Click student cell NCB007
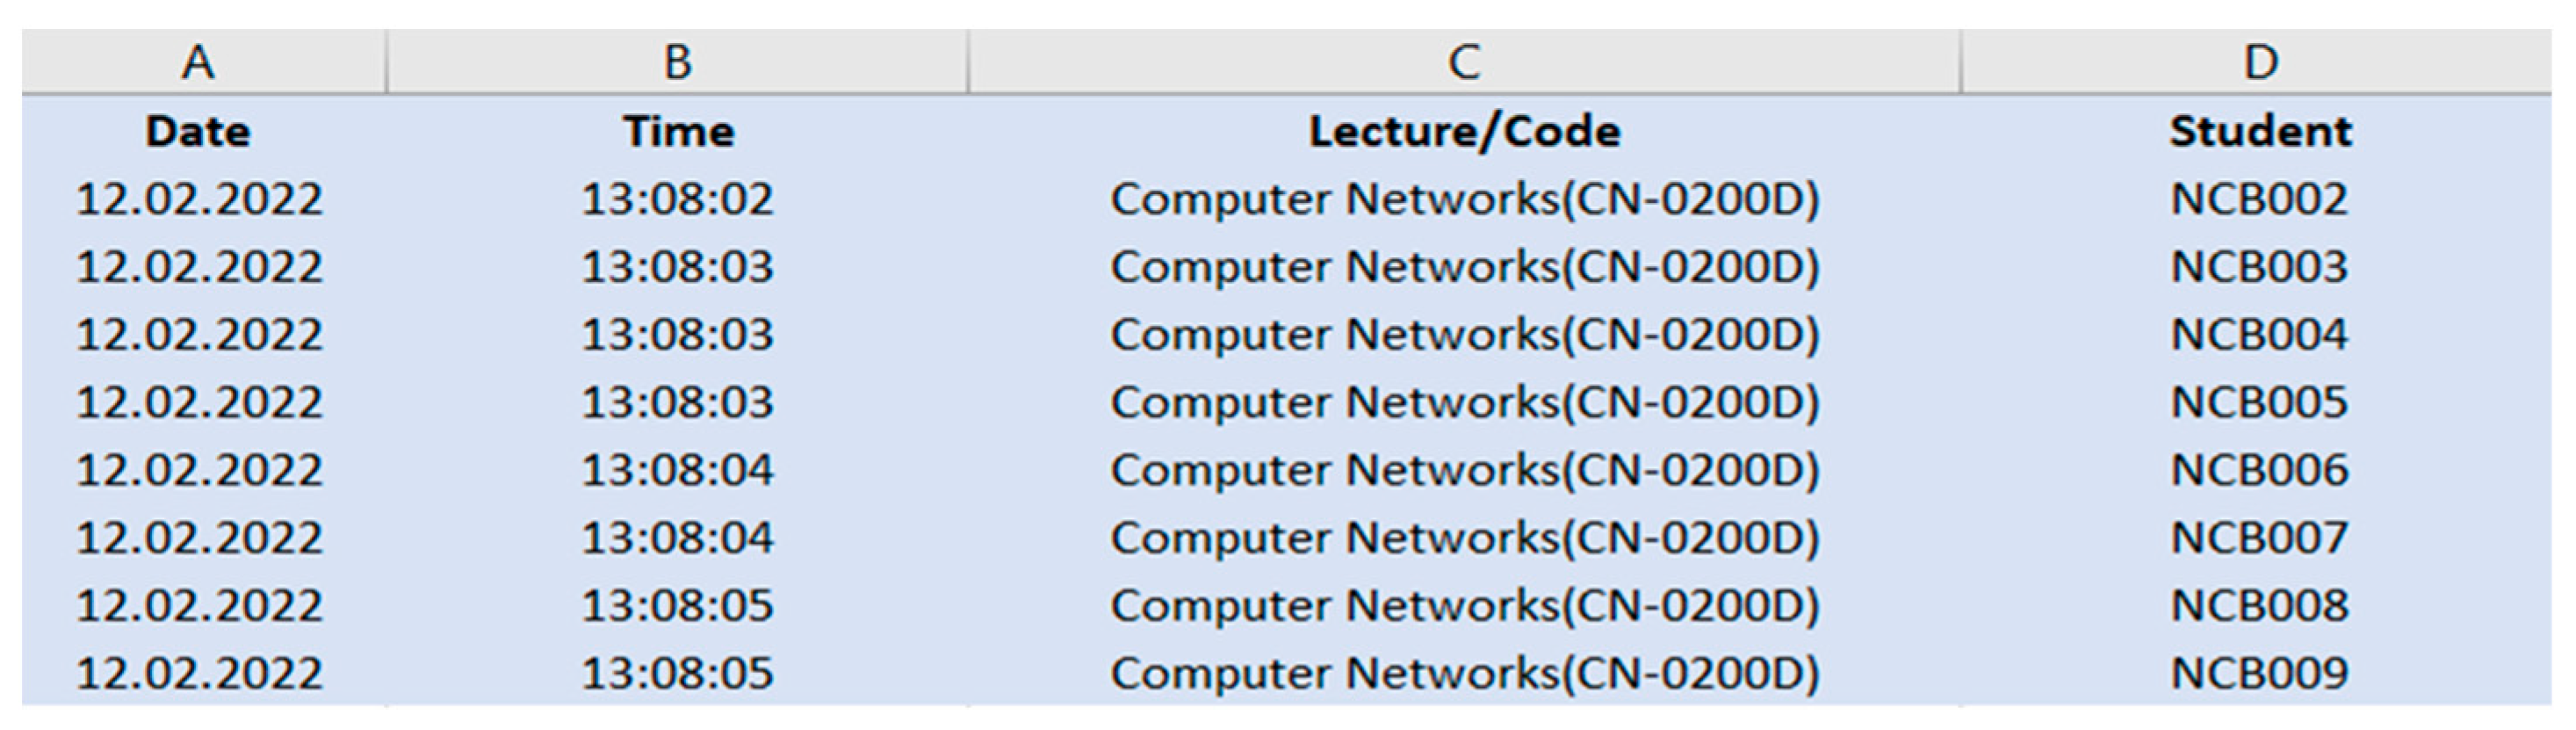 tap(2259, 538)
